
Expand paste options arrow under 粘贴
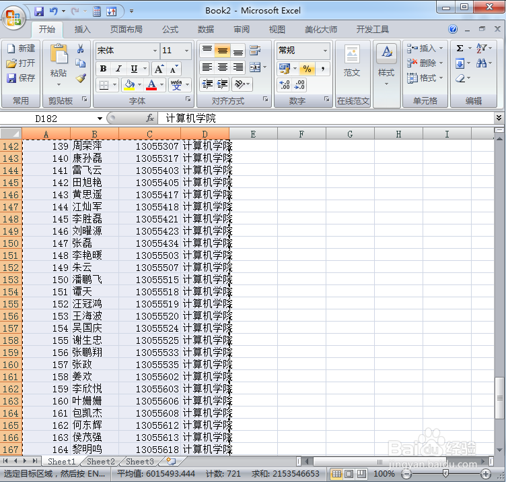pos(59,85)
